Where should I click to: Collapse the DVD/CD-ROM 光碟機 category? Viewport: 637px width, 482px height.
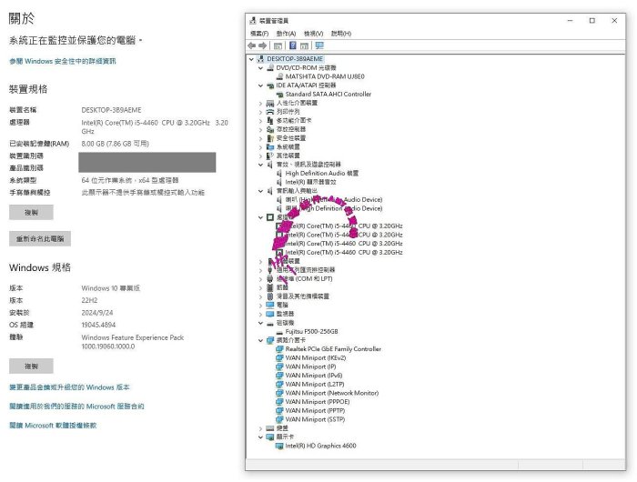point(260,67)
